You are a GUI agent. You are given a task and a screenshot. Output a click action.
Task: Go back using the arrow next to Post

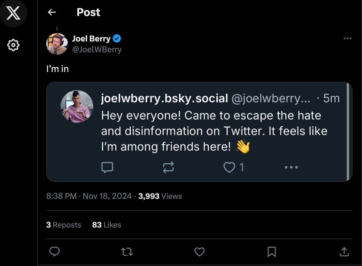pos(52,12)
